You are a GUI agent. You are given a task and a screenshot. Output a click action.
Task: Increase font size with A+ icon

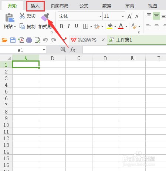[130, 16]
